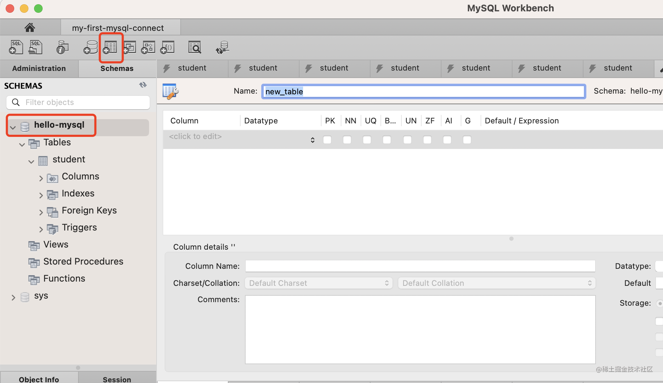Expand the Columns node
Viewport: 663px width, 383px height.
[41, 178]
